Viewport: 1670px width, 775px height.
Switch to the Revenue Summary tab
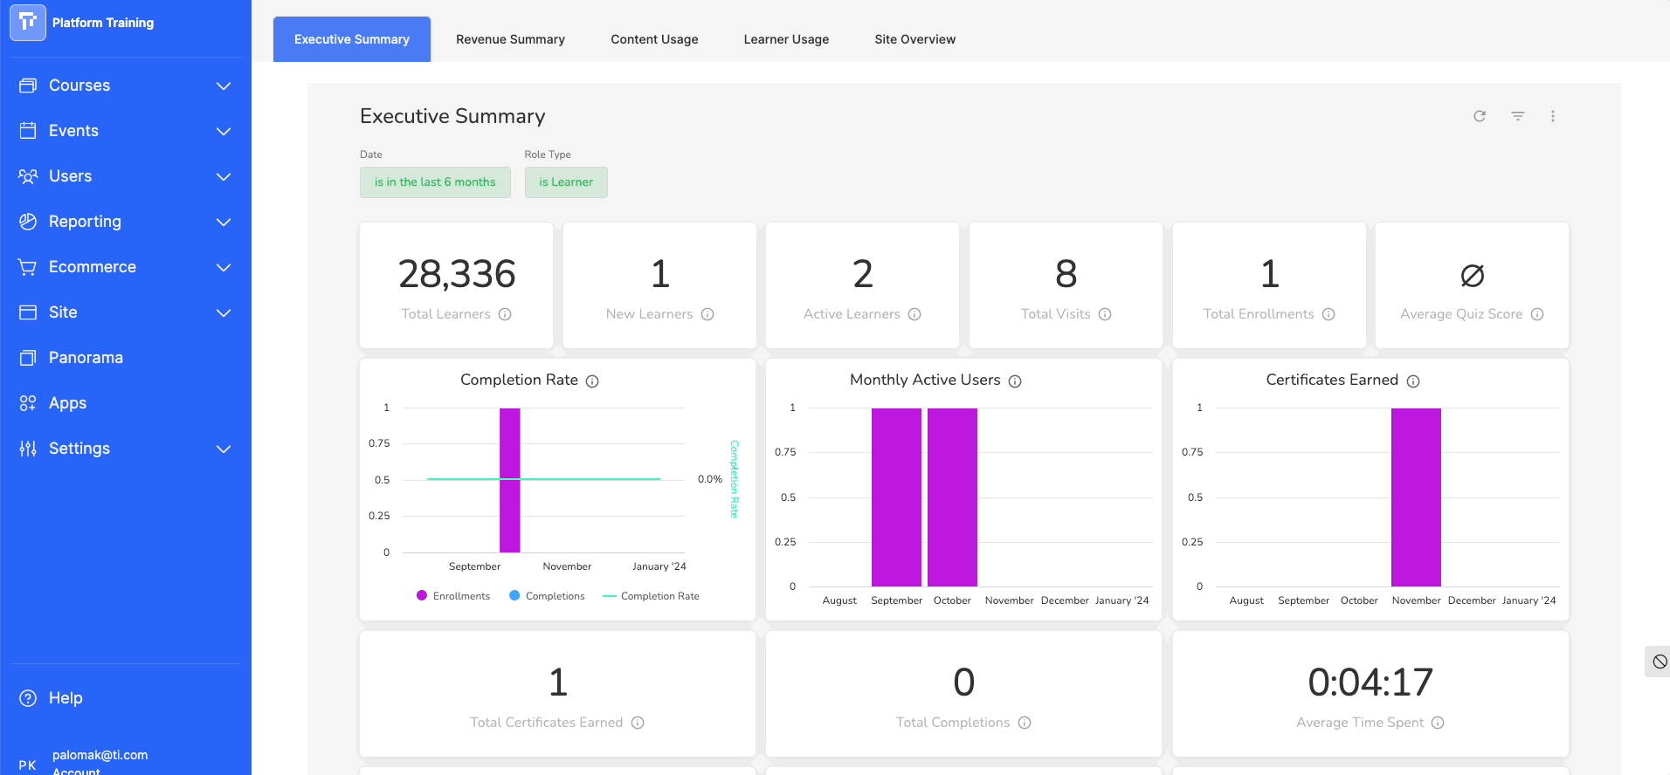tap(510, 39)
